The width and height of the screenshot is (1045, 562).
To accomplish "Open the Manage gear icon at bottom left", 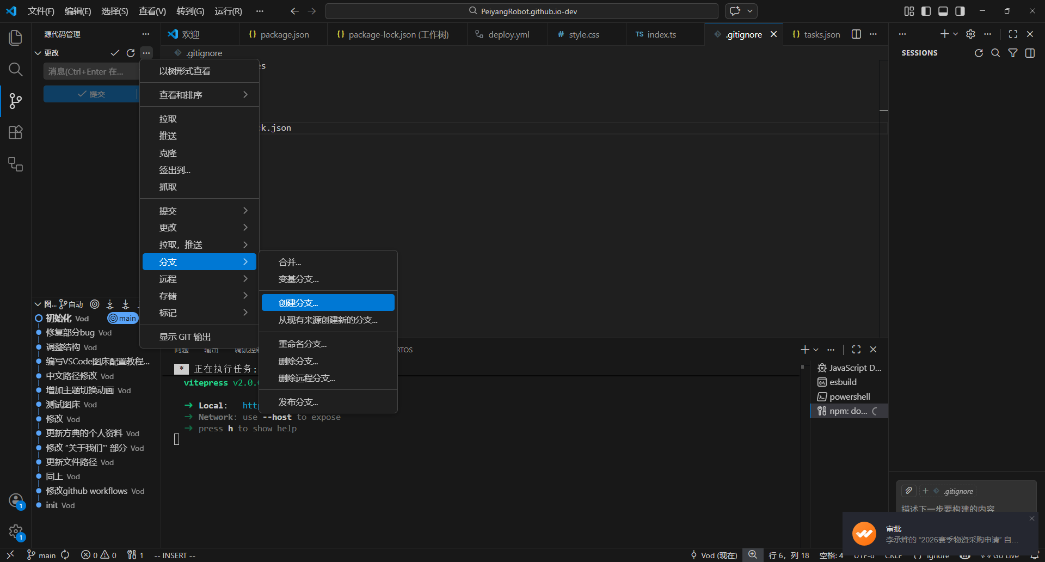I will pyautogui.click(x=16, y=532).
